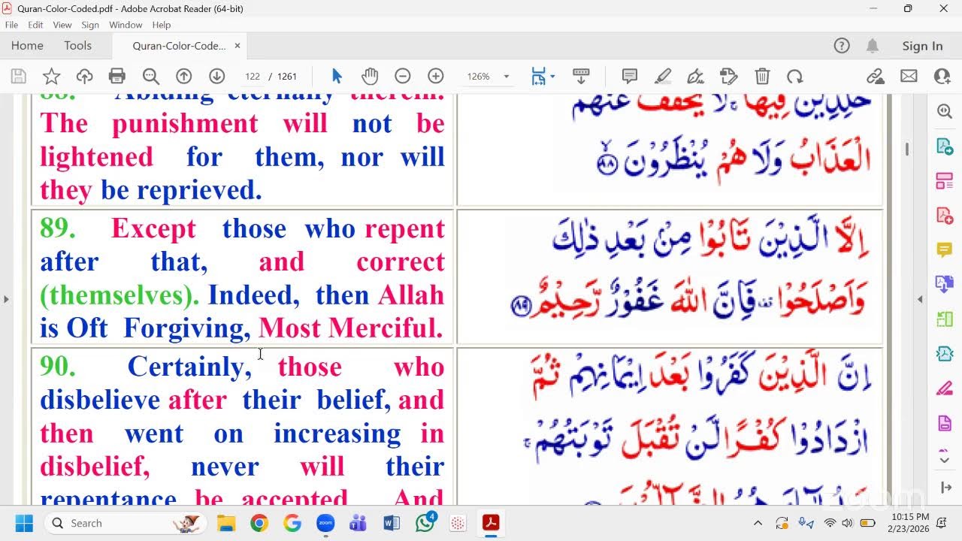Open the notifications bell
Viewport: 962px width, 541px height.
(x=873, y=46)
